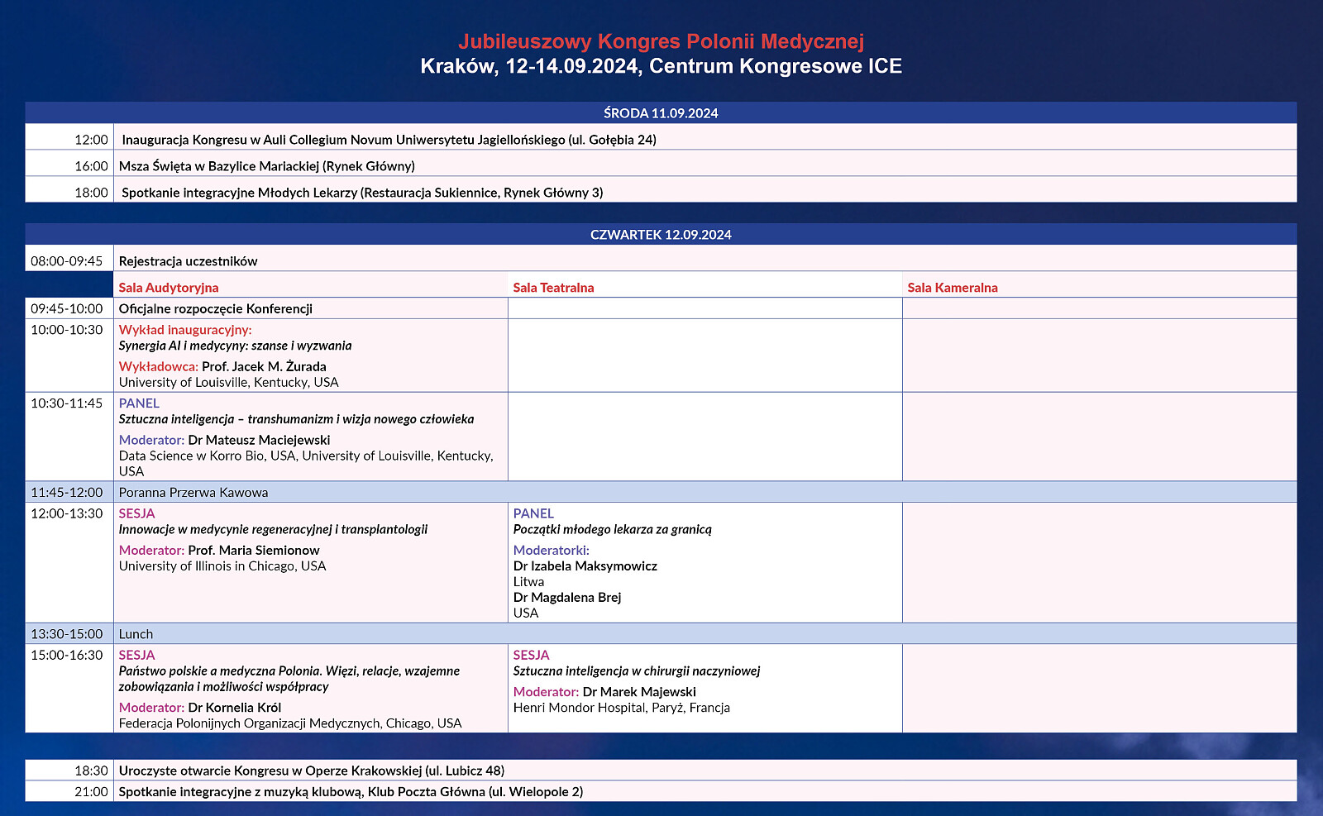This screenshot has height=816, width=1323.
Task: Click the Msza Święta w Bazylice Mariackiej entry
Action: (270, 165)
